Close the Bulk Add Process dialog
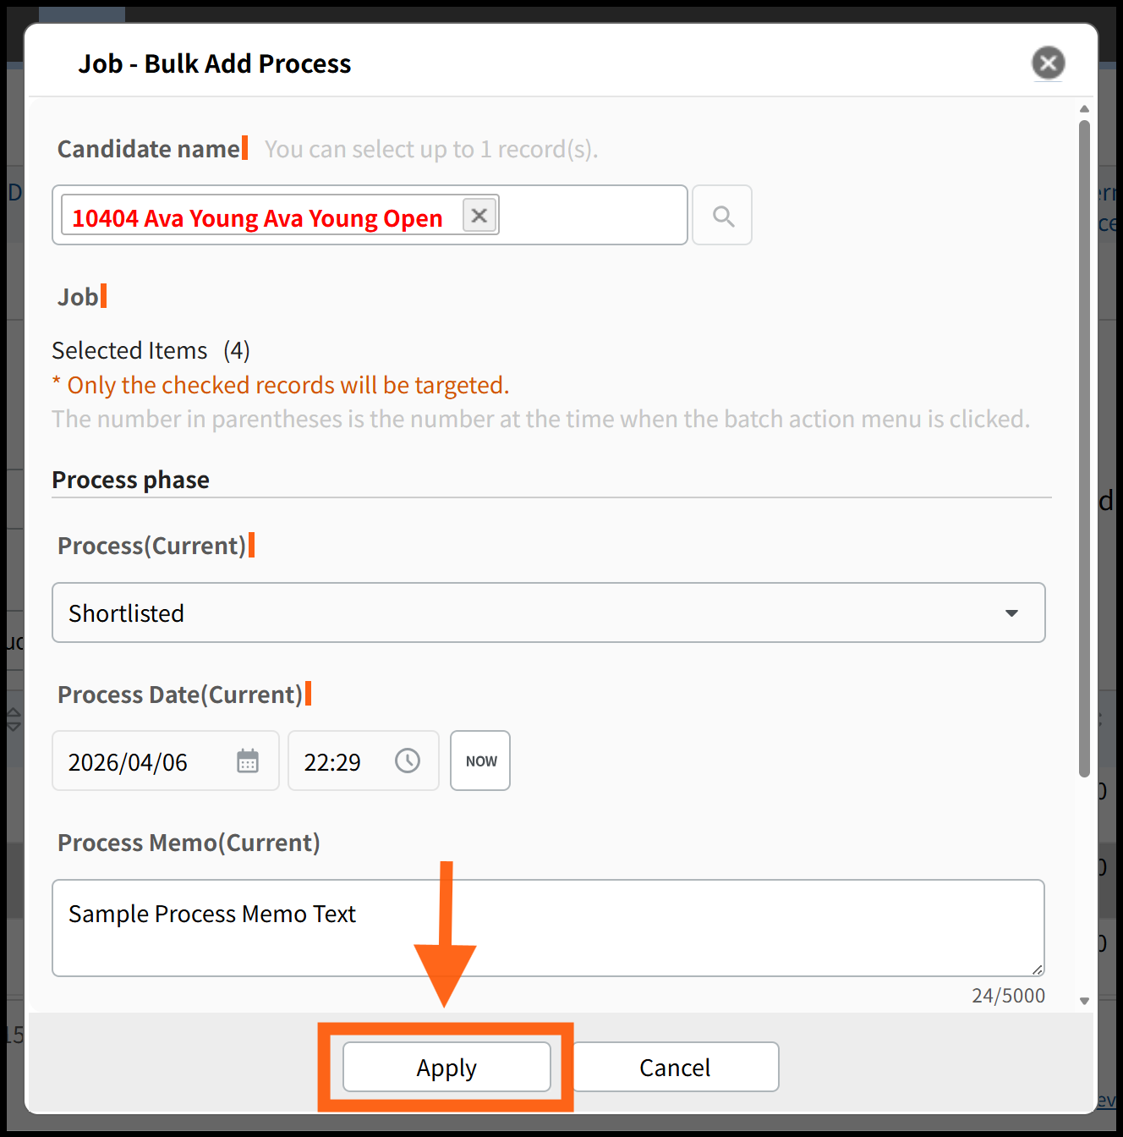 pyautogui.click(x=1048, y=63)
